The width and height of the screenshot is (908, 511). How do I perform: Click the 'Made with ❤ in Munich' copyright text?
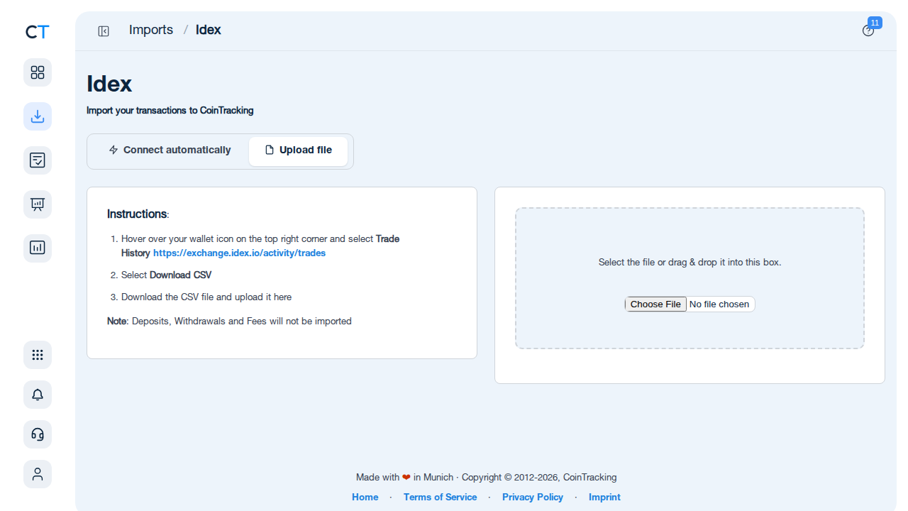(x=487, y=478)
